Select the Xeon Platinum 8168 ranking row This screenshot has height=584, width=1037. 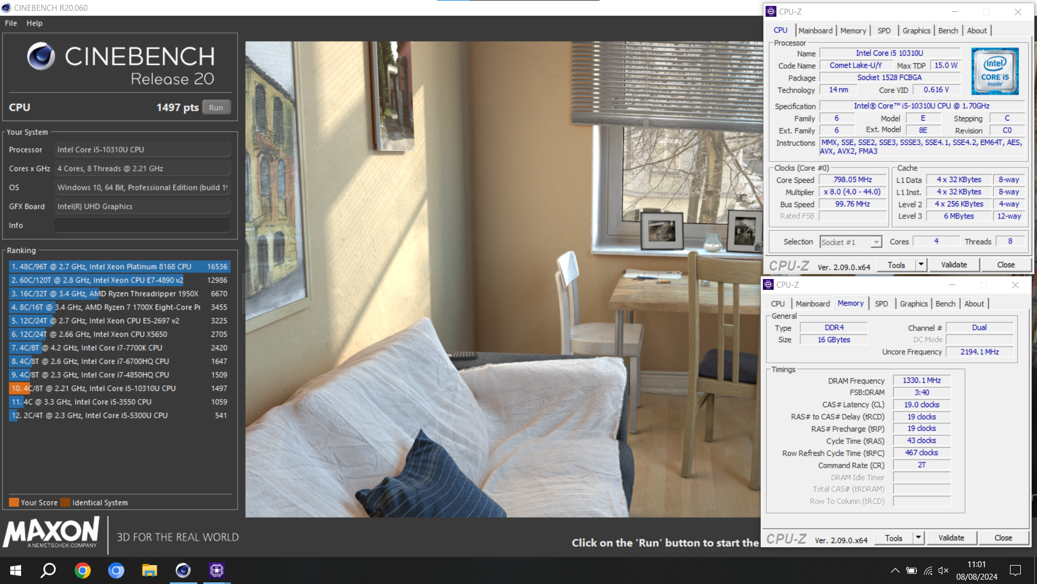click(120, 267)
